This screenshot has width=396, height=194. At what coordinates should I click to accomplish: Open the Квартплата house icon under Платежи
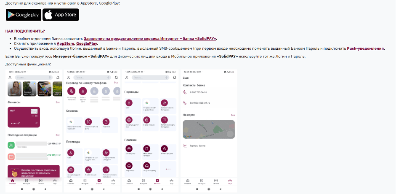tap(129, 166)
